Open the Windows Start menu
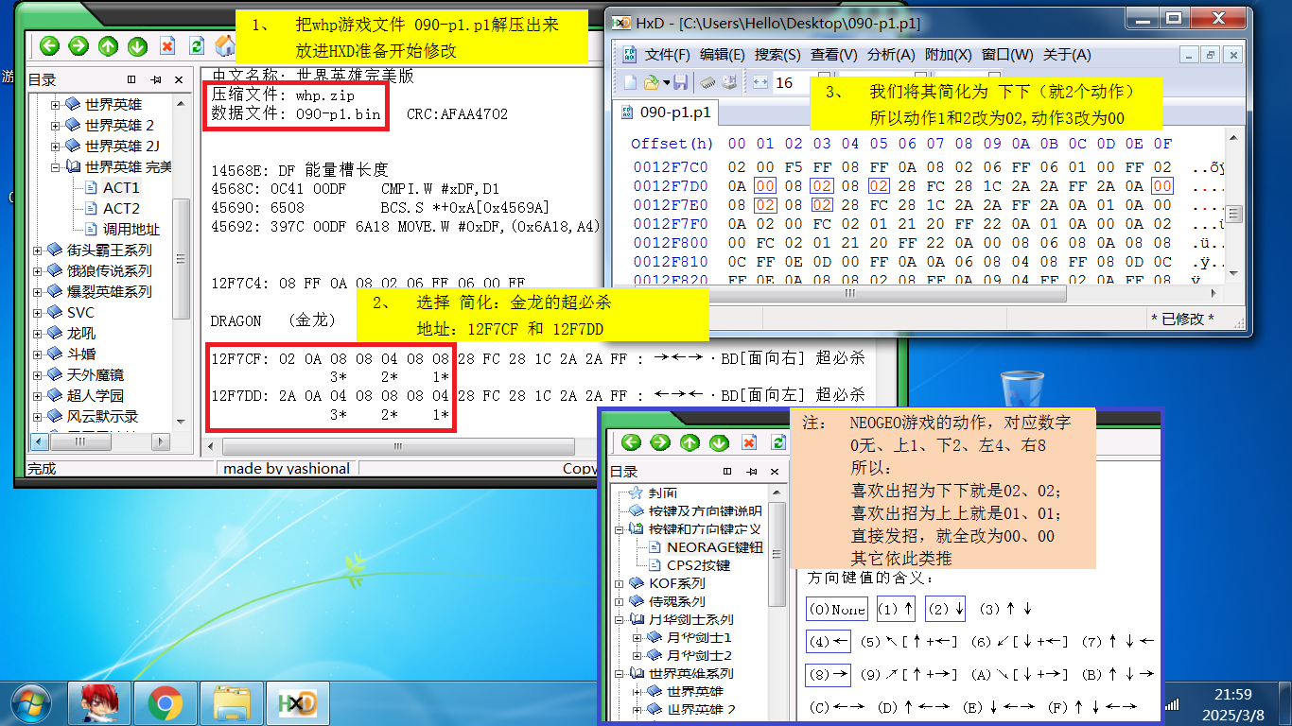1292x726 pixels. (29, 702)
